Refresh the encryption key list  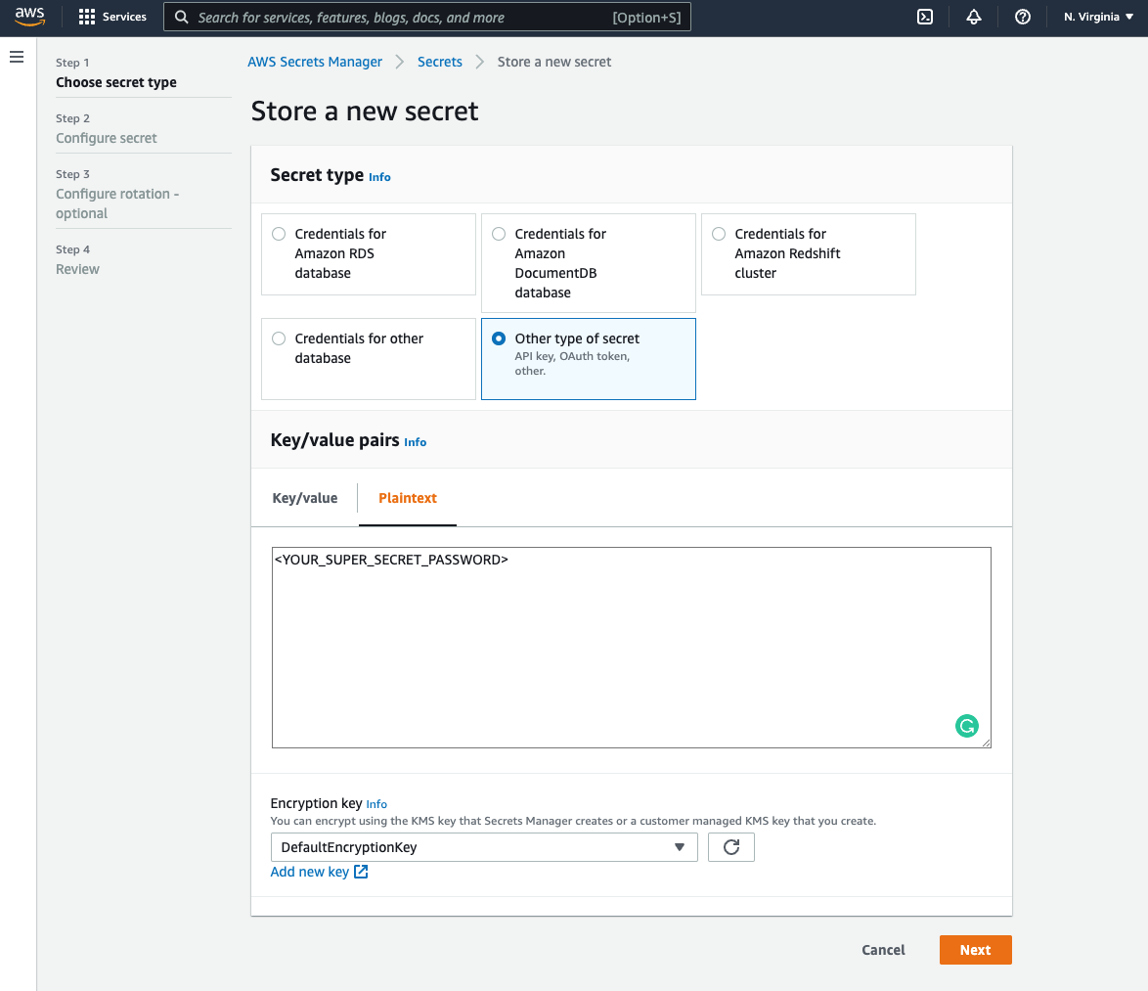coord(730,847)
